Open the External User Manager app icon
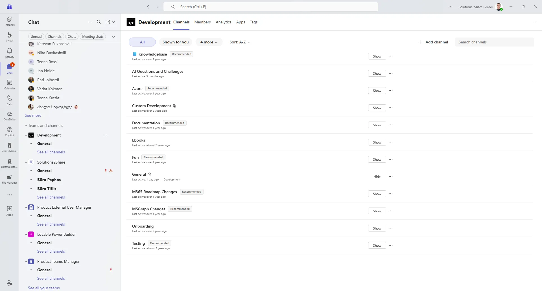 (x=10, y=163)
